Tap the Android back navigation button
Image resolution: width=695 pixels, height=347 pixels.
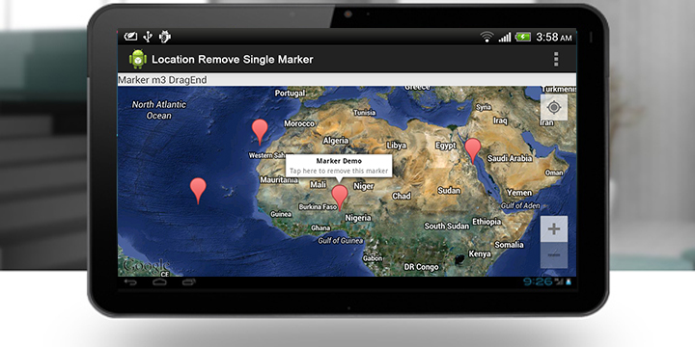click(130, 282)
